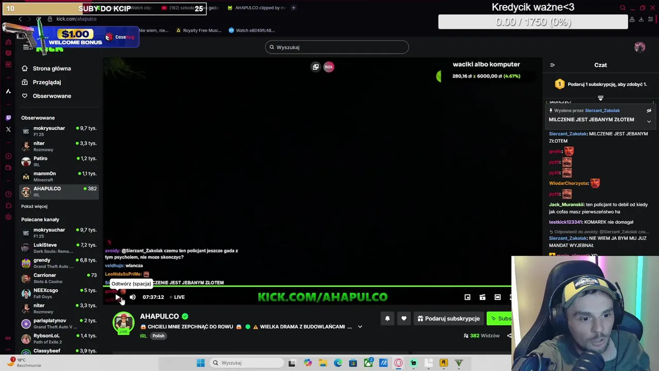Open the recommended channel LukiSteve

click(59, 248)
